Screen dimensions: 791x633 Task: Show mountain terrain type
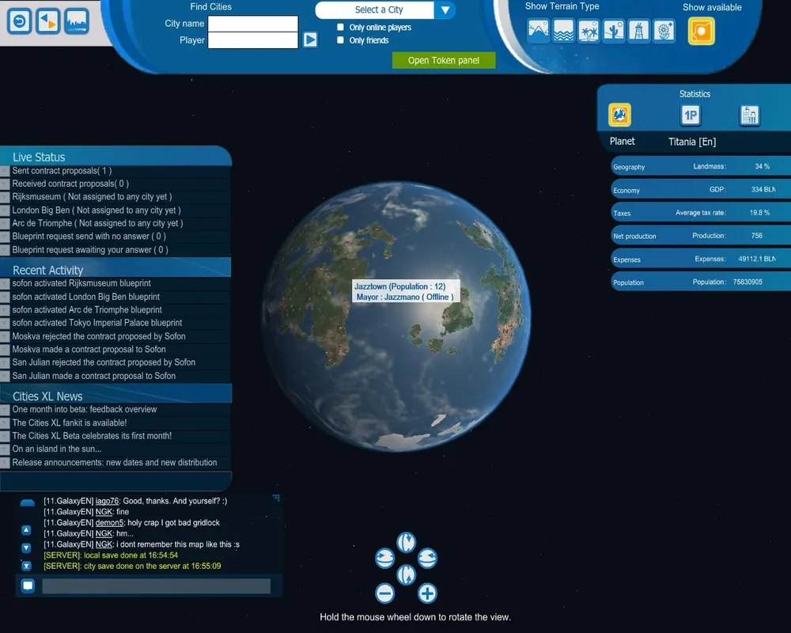pos(538,31)
